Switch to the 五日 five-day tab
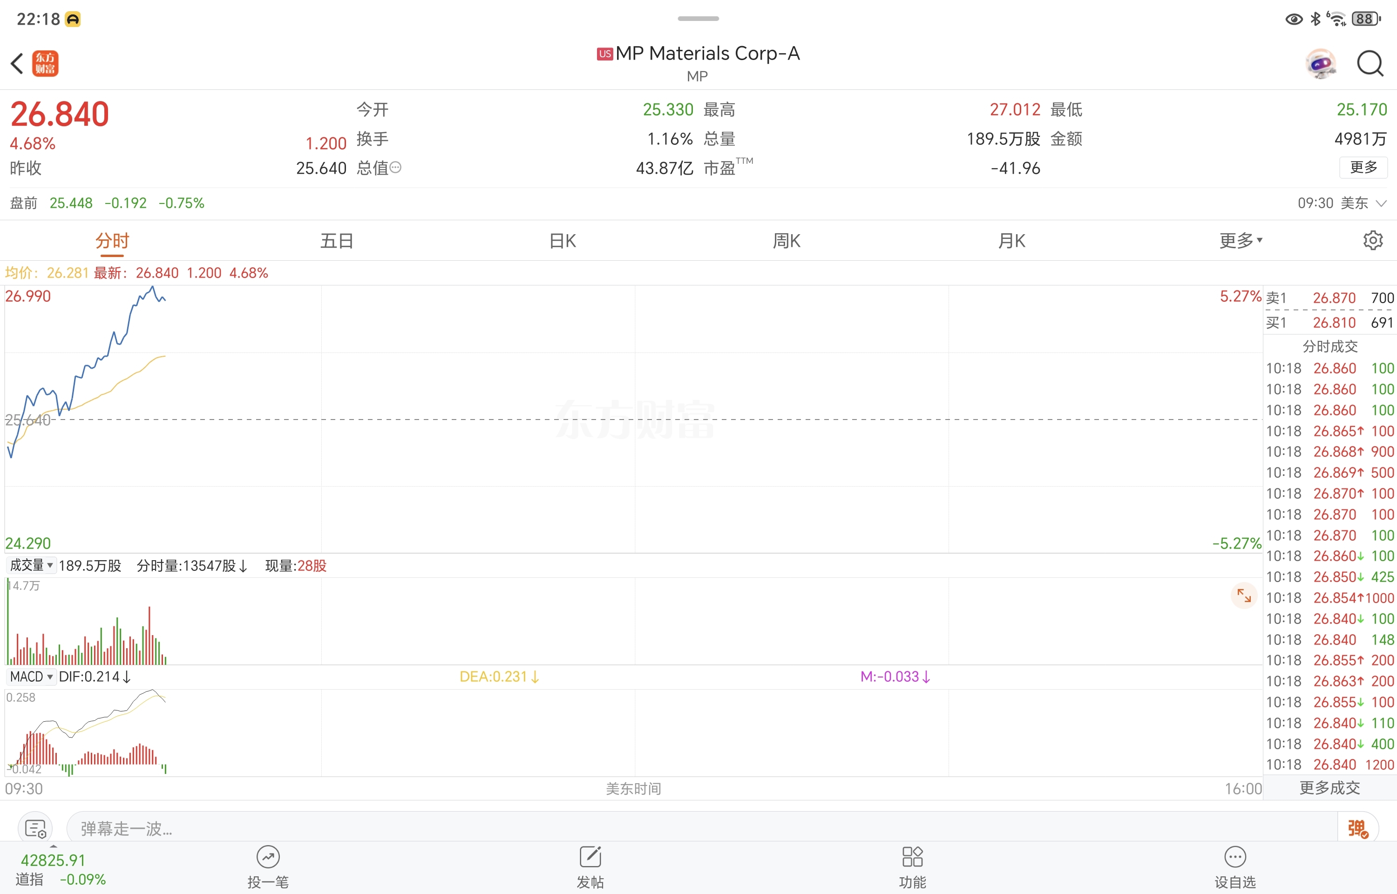Image resolution: width=1397 pixels, height=894 pixels. [x=337, y=240]
